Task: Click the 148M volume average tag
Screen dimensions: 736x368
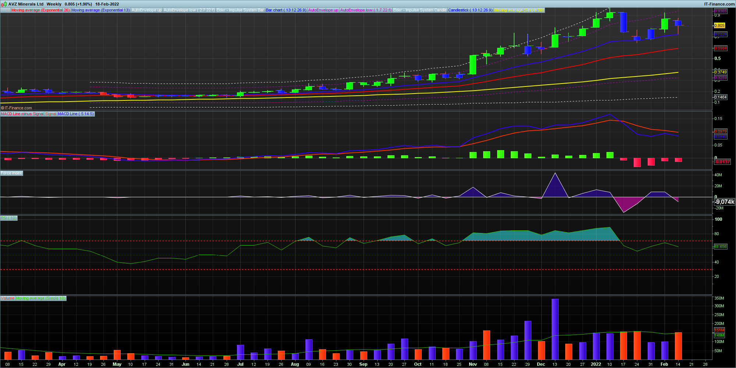Action: pos(719,335)
